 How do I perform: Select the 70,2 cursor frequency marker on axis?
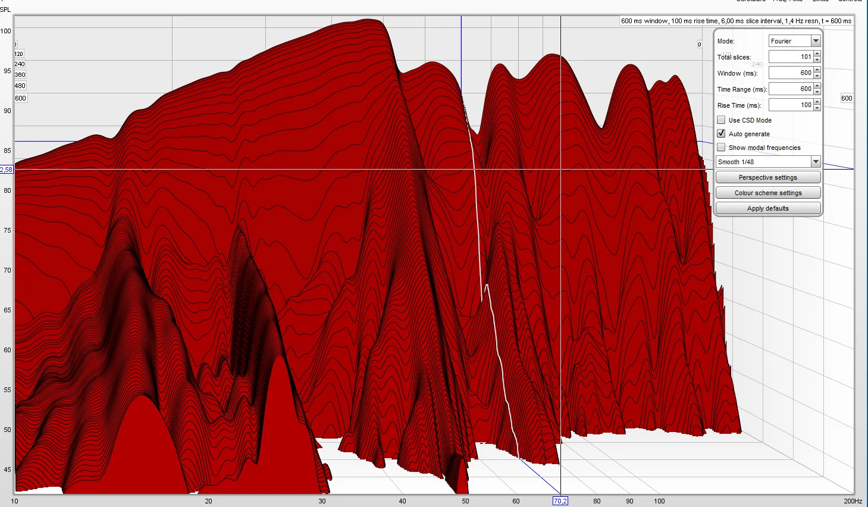pyautogui.click(x=560, y=501)
